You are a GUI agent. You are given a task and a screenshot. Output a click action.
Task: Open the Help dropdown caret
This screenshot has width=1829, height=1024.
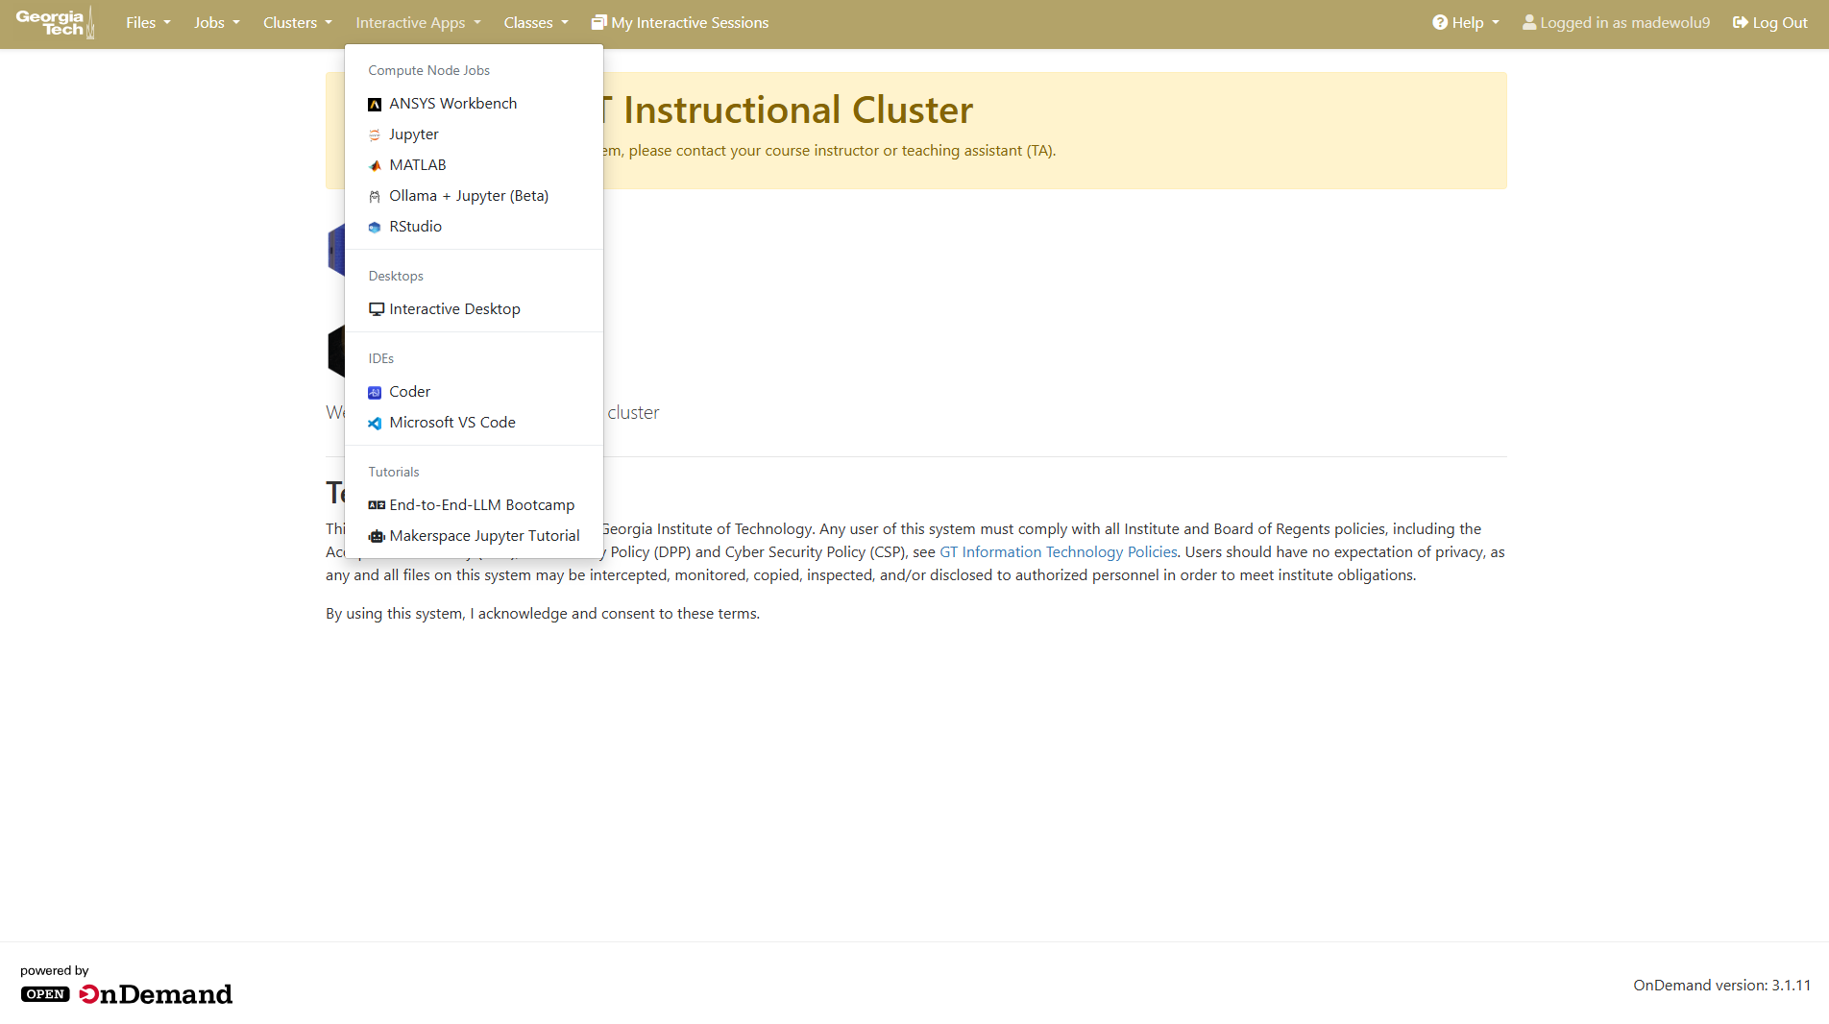coord(1496,22)
